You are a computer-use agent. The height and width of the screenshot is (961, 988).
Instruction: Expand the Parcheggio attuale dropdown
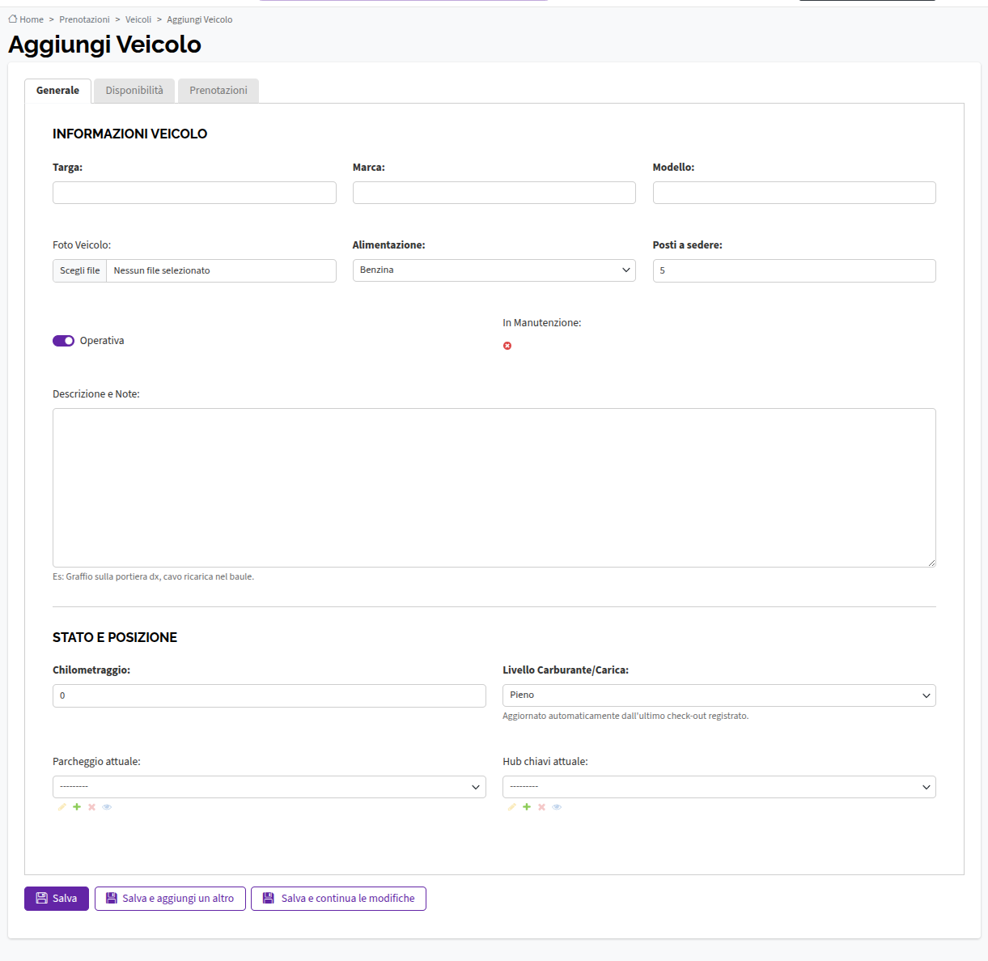point(269,787)
